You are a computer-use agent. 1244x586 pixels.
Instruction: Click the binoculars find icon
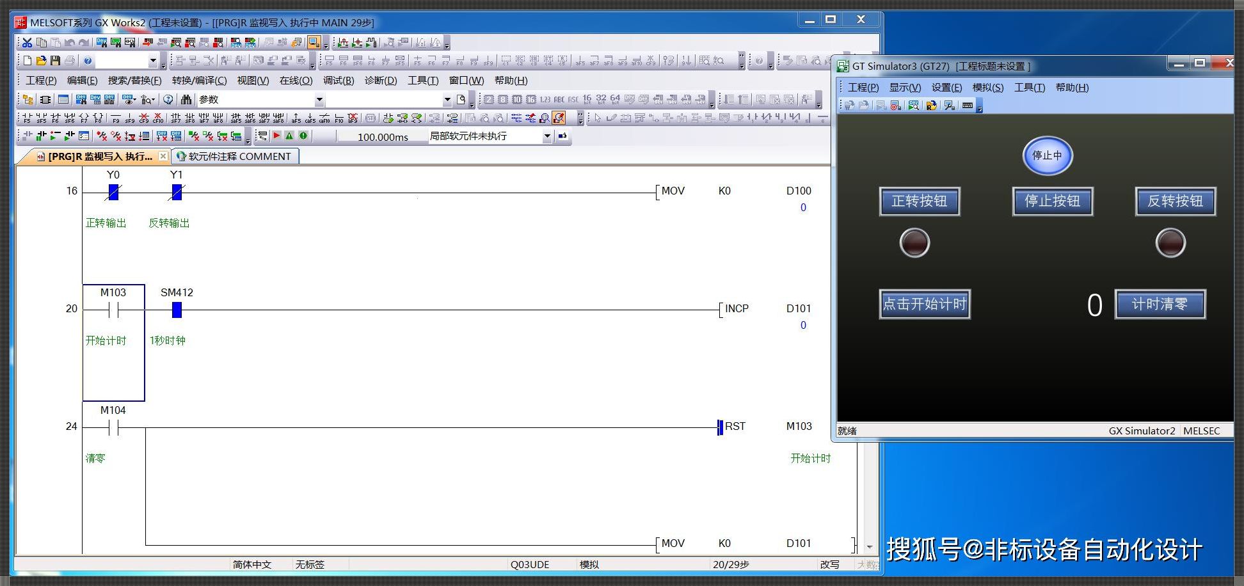[x=186, y=99]
